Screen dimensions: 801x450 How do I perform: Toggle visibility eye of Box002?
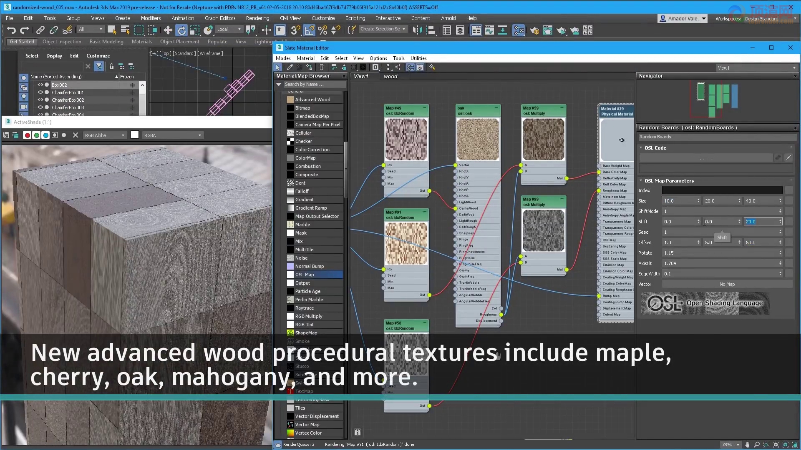tap(40, 85)
